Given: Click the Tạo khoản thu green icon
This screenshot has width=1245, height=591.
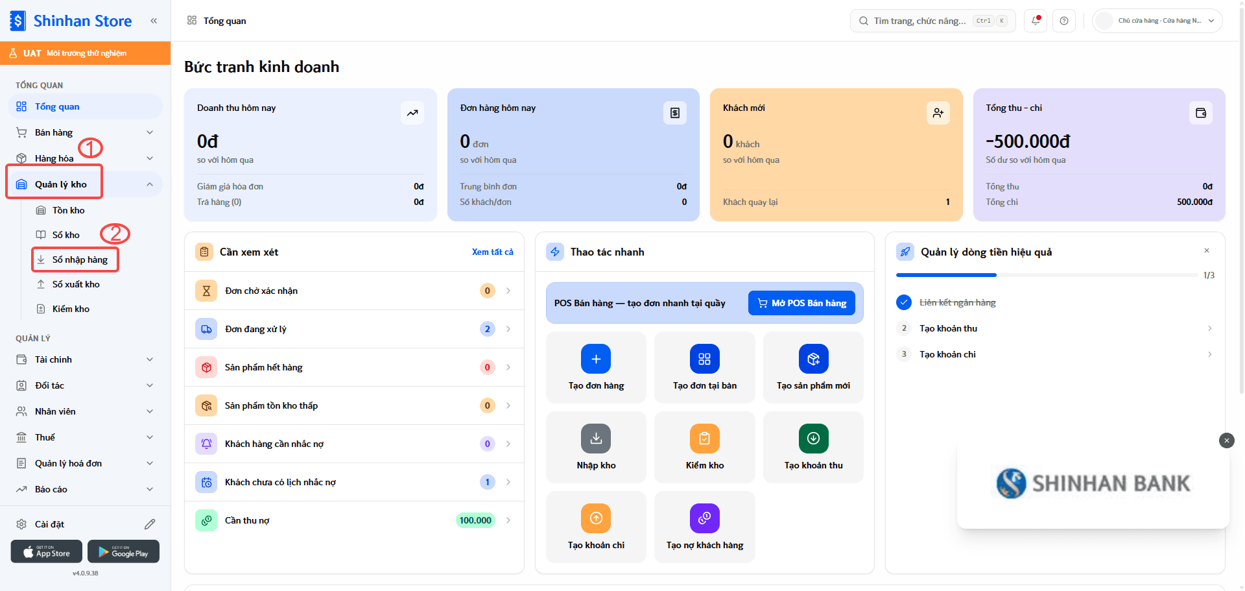Looking at the screenshot, I should pyautogui.click(x=814, y=439).
